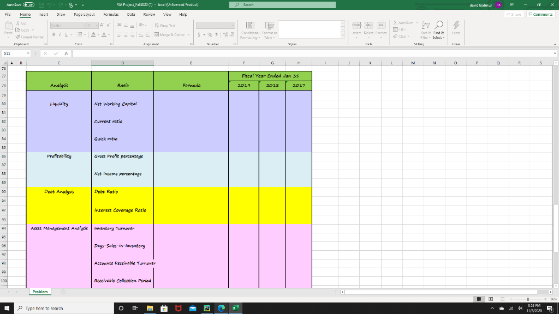Toggle the AutoSave switch
The width and height of the screenshot is (559, 314).
click(x=28, y=4)
